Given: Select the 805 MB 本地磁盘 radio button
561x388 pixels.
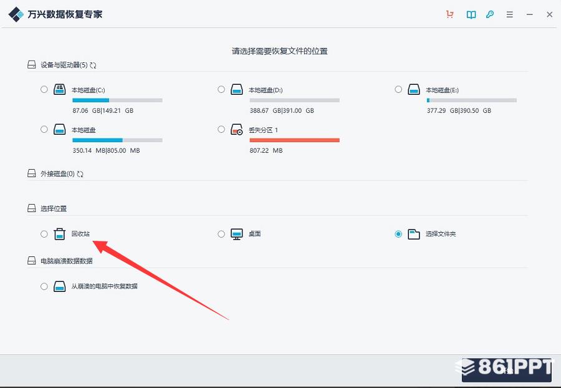Looking at the screenshot, I should point(44,129).
